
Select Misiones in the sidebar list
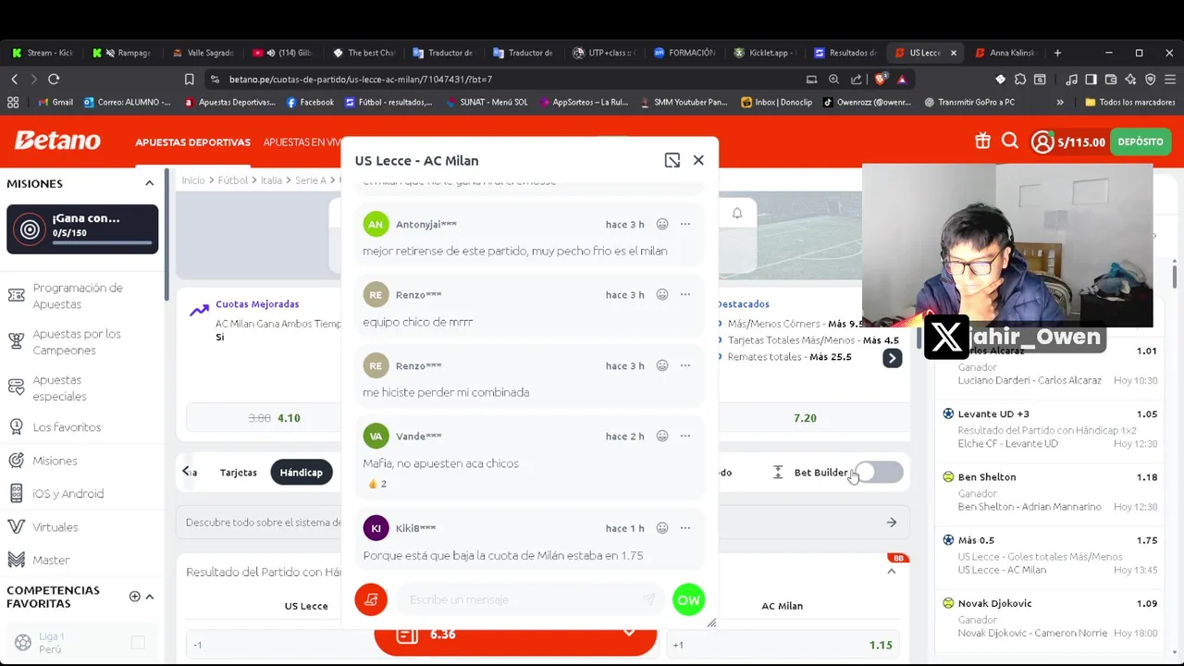click(x=55, y=461)
